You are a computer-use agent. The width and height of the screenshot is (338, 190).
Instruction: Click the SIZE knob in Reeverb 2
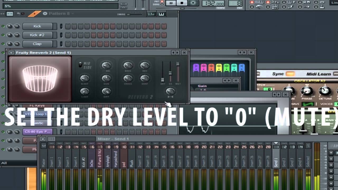pyautogui.click(x=106, y=78)
